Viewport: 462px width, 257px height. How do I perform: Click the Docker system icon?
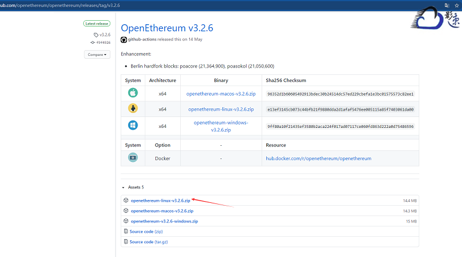tap(133, 158)
